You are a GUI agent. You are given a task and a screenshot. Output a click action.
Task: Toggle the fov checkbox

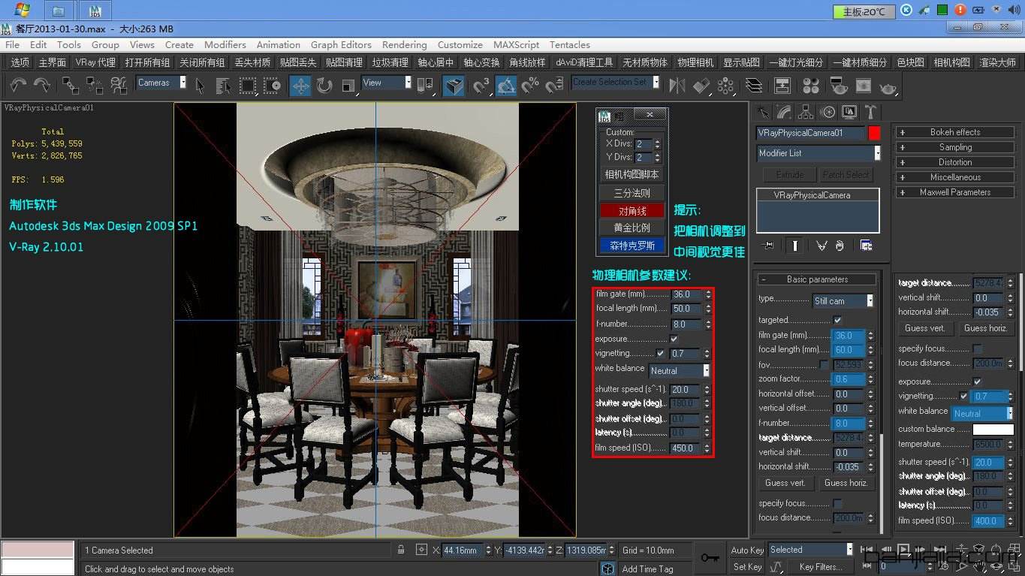click(824, 364)
